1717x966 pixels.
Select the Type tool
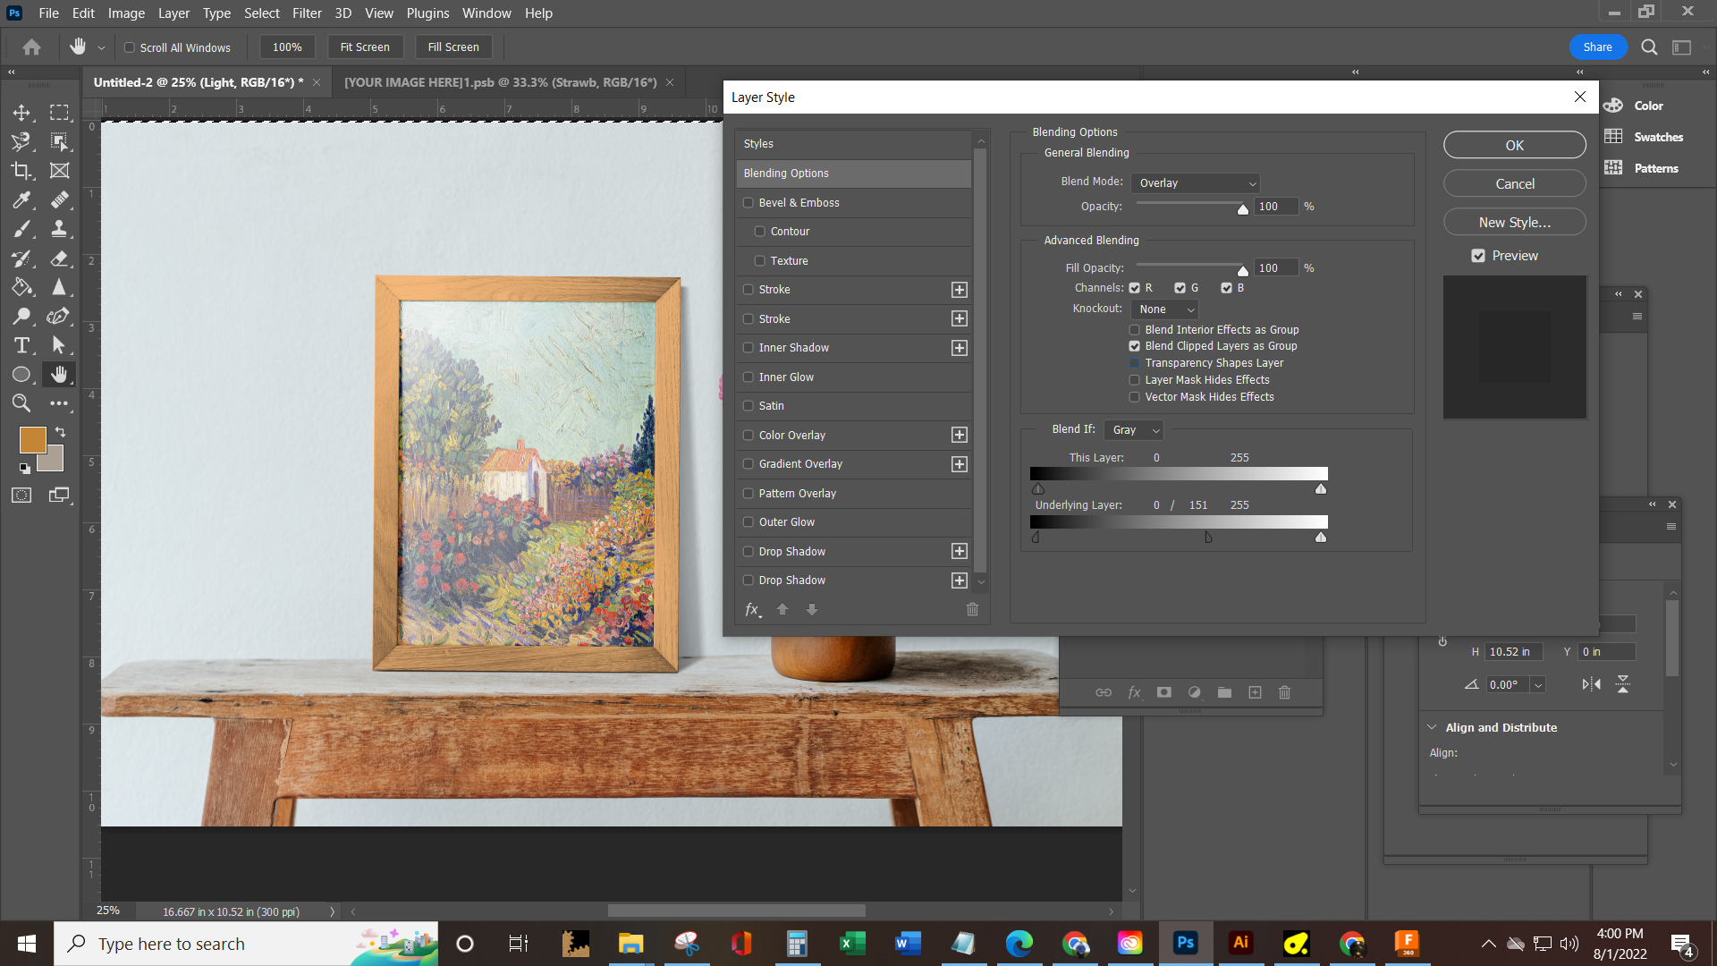point(21,345)
